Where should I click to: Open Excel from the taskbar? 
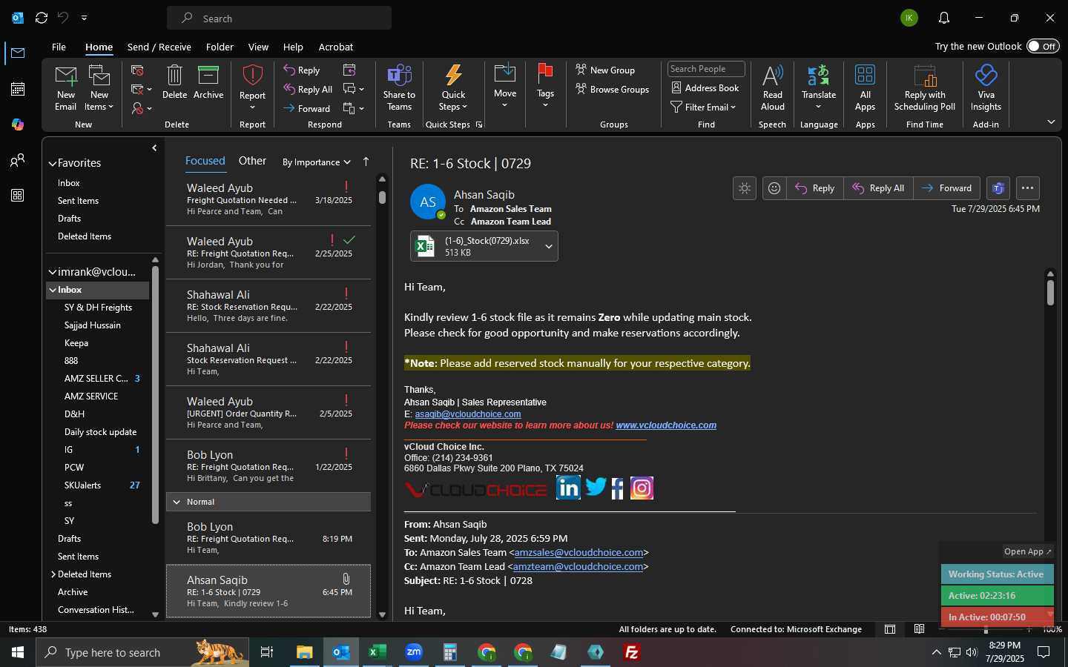pyautogui.click(x=378, y=652)
